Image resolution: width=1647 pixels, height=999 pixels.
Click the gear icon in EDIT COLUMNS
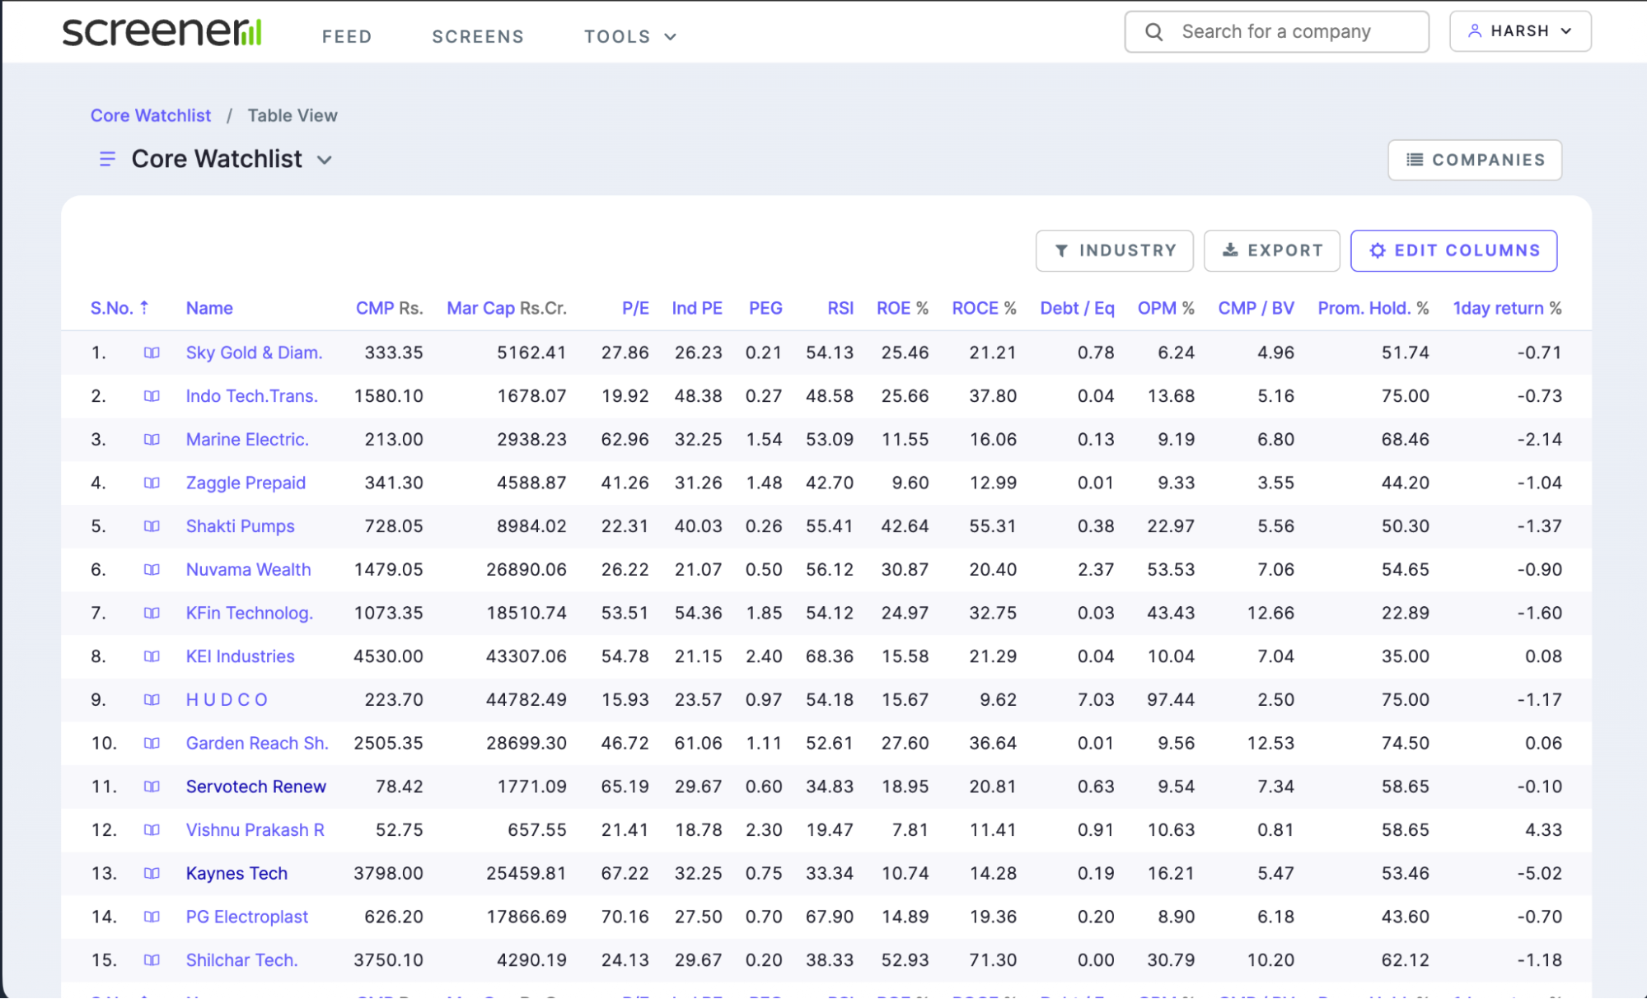(1377, 250)
